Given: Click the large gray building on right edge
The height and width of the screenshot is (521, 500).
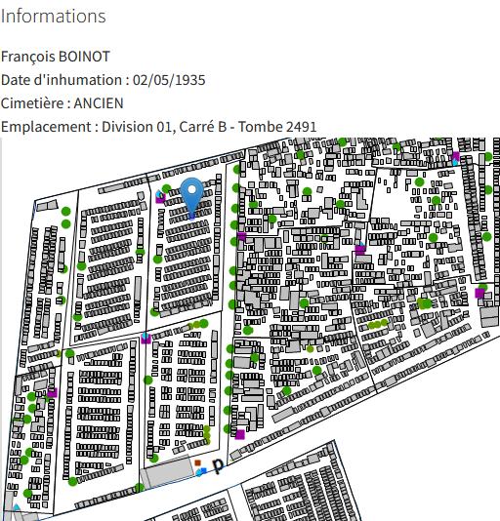Looking at the screenshot, I should pos(489,316).
